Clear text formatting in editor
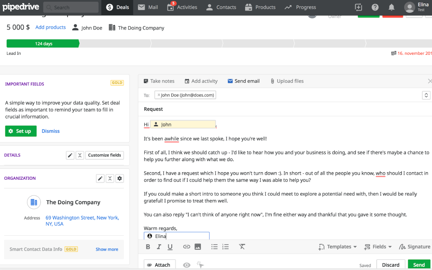 tap(242, 247)
